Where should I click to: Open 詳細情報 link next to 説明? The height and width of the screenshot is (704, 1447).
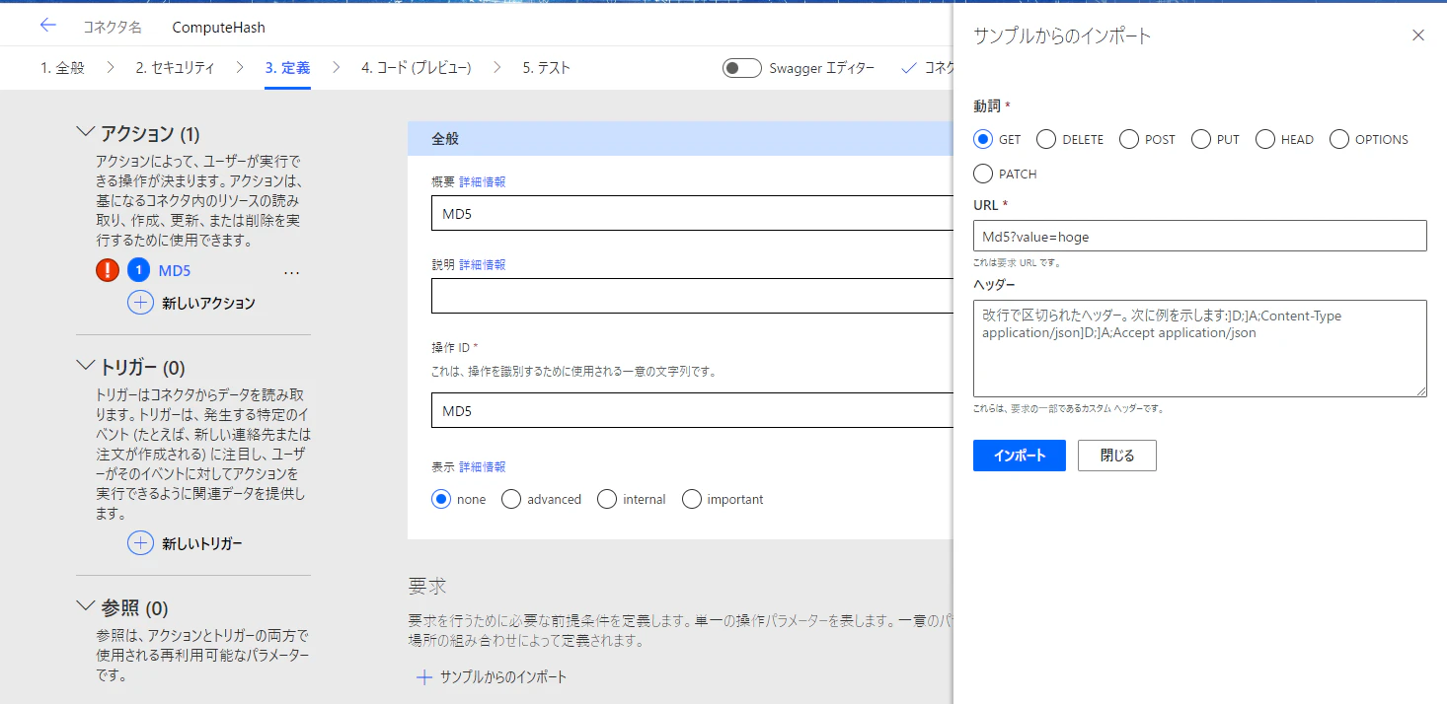pyautogui.click(x=483, y=265)
